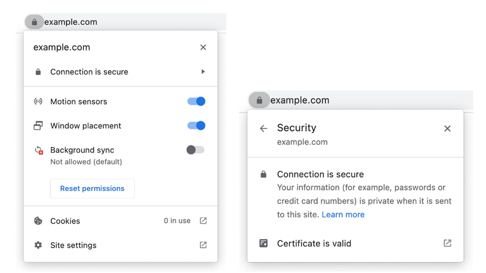Click the lock icon in left address bar
The height and width of the screenshot is (273, 486).
pyautogui.click(x=34, y=22)
